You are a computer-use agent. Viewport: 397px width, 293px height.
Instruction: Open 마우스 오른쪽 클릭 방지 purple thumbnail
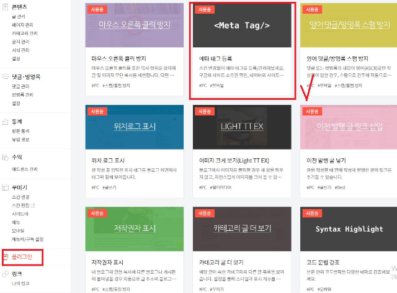coord(135,25)
